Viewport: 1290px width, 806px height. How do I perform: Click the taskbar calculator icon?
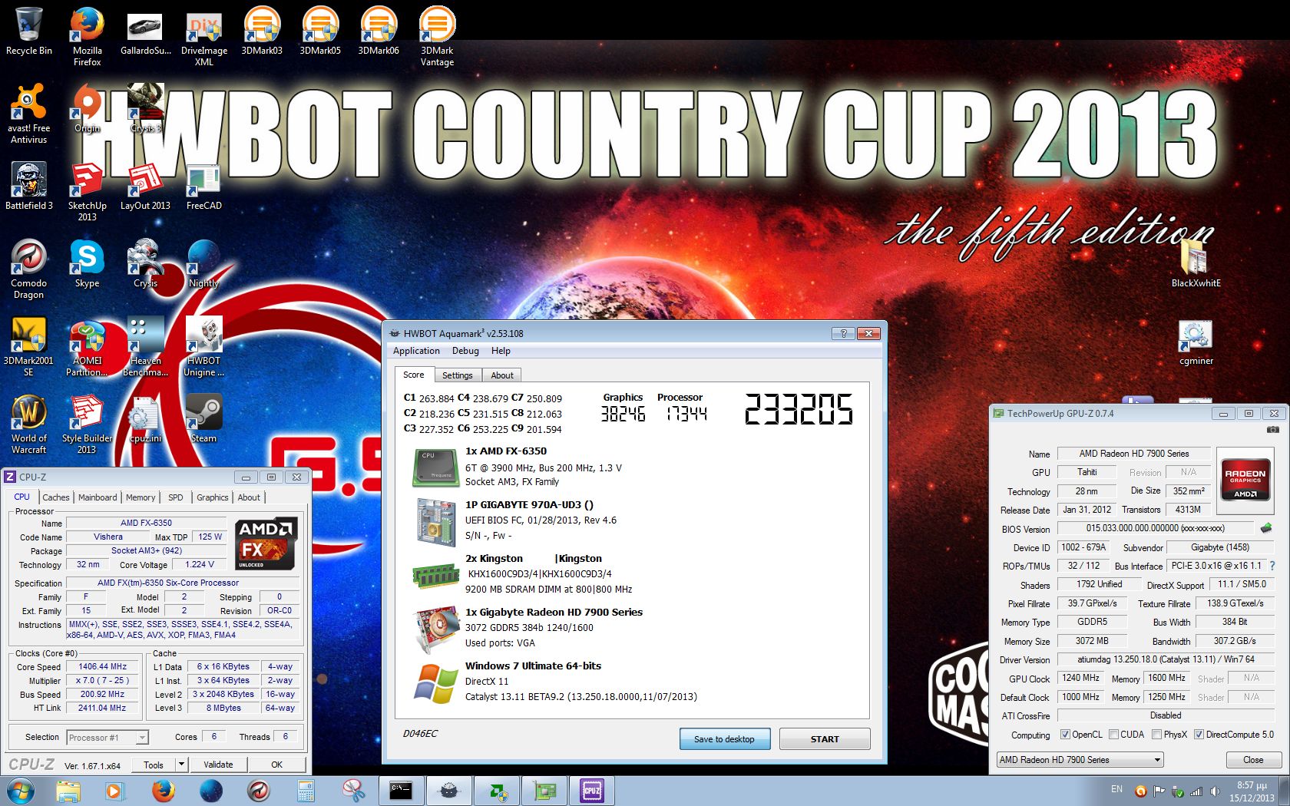pyautogui.click(x=306, y=791)
